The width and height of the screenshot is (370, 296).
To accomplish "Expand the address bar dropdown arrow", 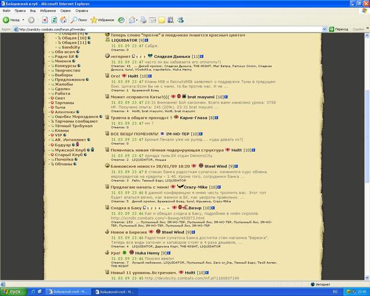I will [324, 29].
